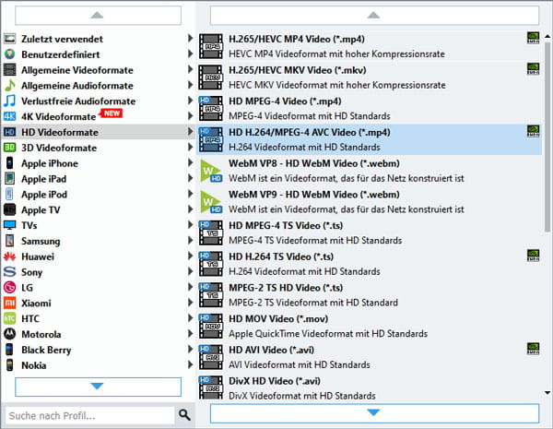Image resolution: width=553 pixels, height=429 pixels.
Task: Expand the Black Berry submenu arrow
Action: pos(190,349)
